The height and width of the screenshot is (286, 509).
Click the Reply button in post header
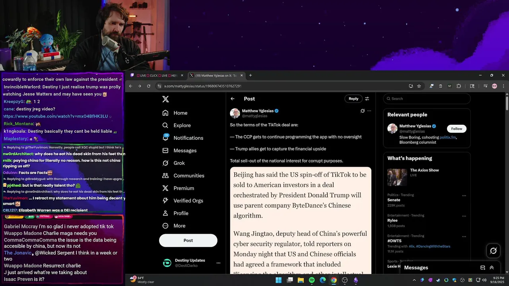pyautogui.click(x=354, y=99)
